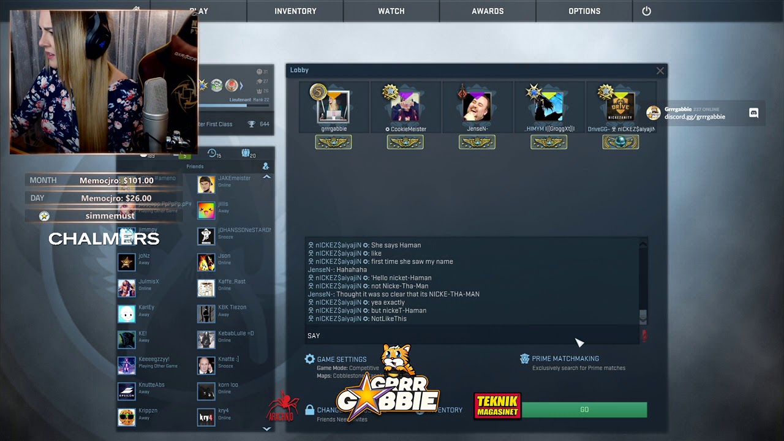Viewport: 784px width, 441px height.
Task: Select friend KarlEy
Action: [154, 313]
